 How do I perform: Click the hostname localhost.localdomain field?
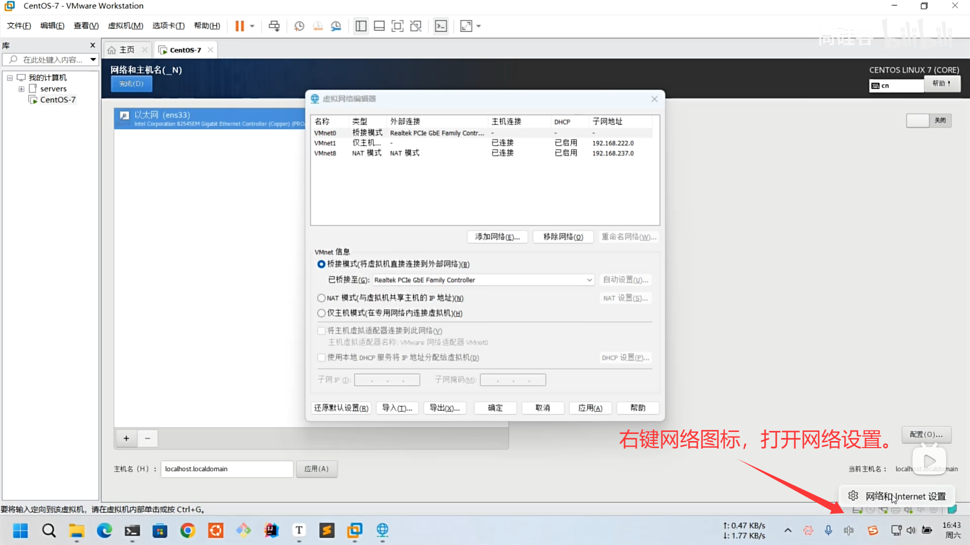point(226,469)
